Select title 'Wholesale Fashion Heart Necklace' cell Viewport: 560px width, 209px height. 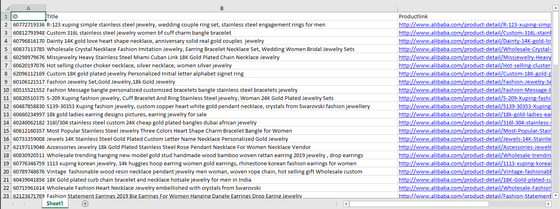222,188
